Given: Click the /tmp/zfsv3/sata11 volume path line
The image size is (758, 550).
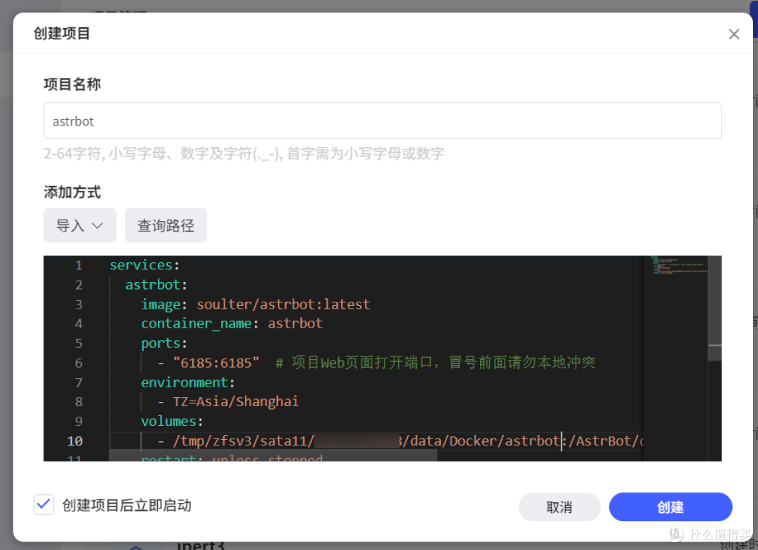Looking at the screenshot, I should click(400, 441).
